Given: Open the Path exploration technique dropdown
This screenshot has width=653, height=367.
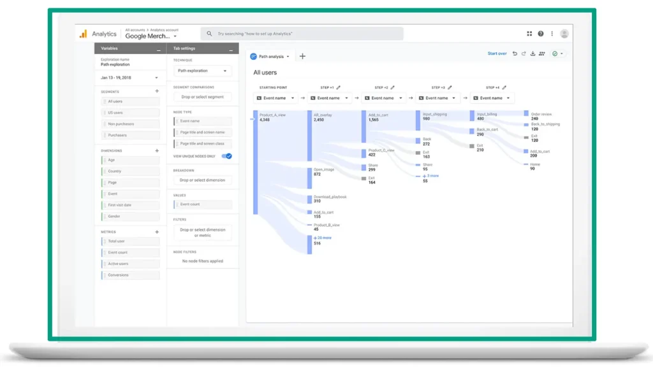Looking at the screenshot, I should (x=203, y=71).
